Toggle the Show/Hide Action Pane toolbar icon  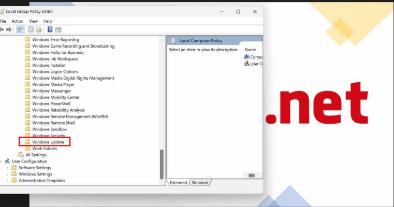click(59, 29)
